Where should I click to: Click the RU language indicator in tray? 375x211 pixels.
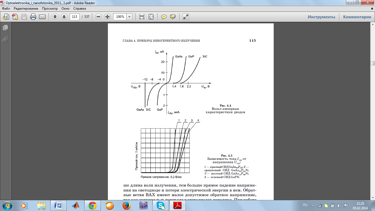305,205
